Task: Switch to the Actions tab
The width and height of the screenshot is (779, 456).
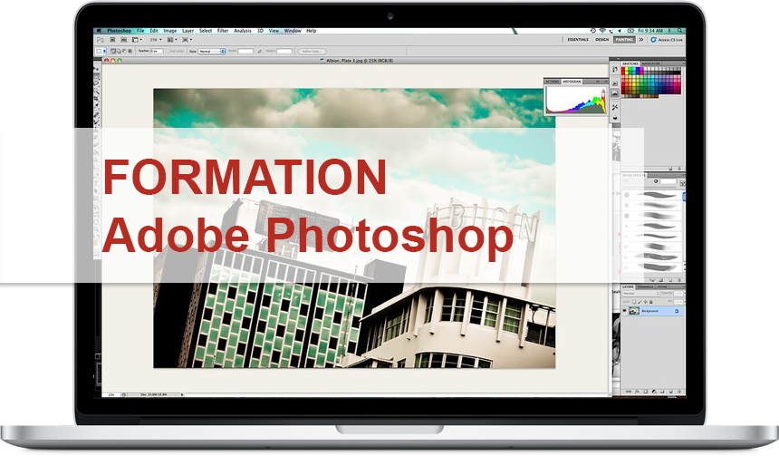Action: 553,82
